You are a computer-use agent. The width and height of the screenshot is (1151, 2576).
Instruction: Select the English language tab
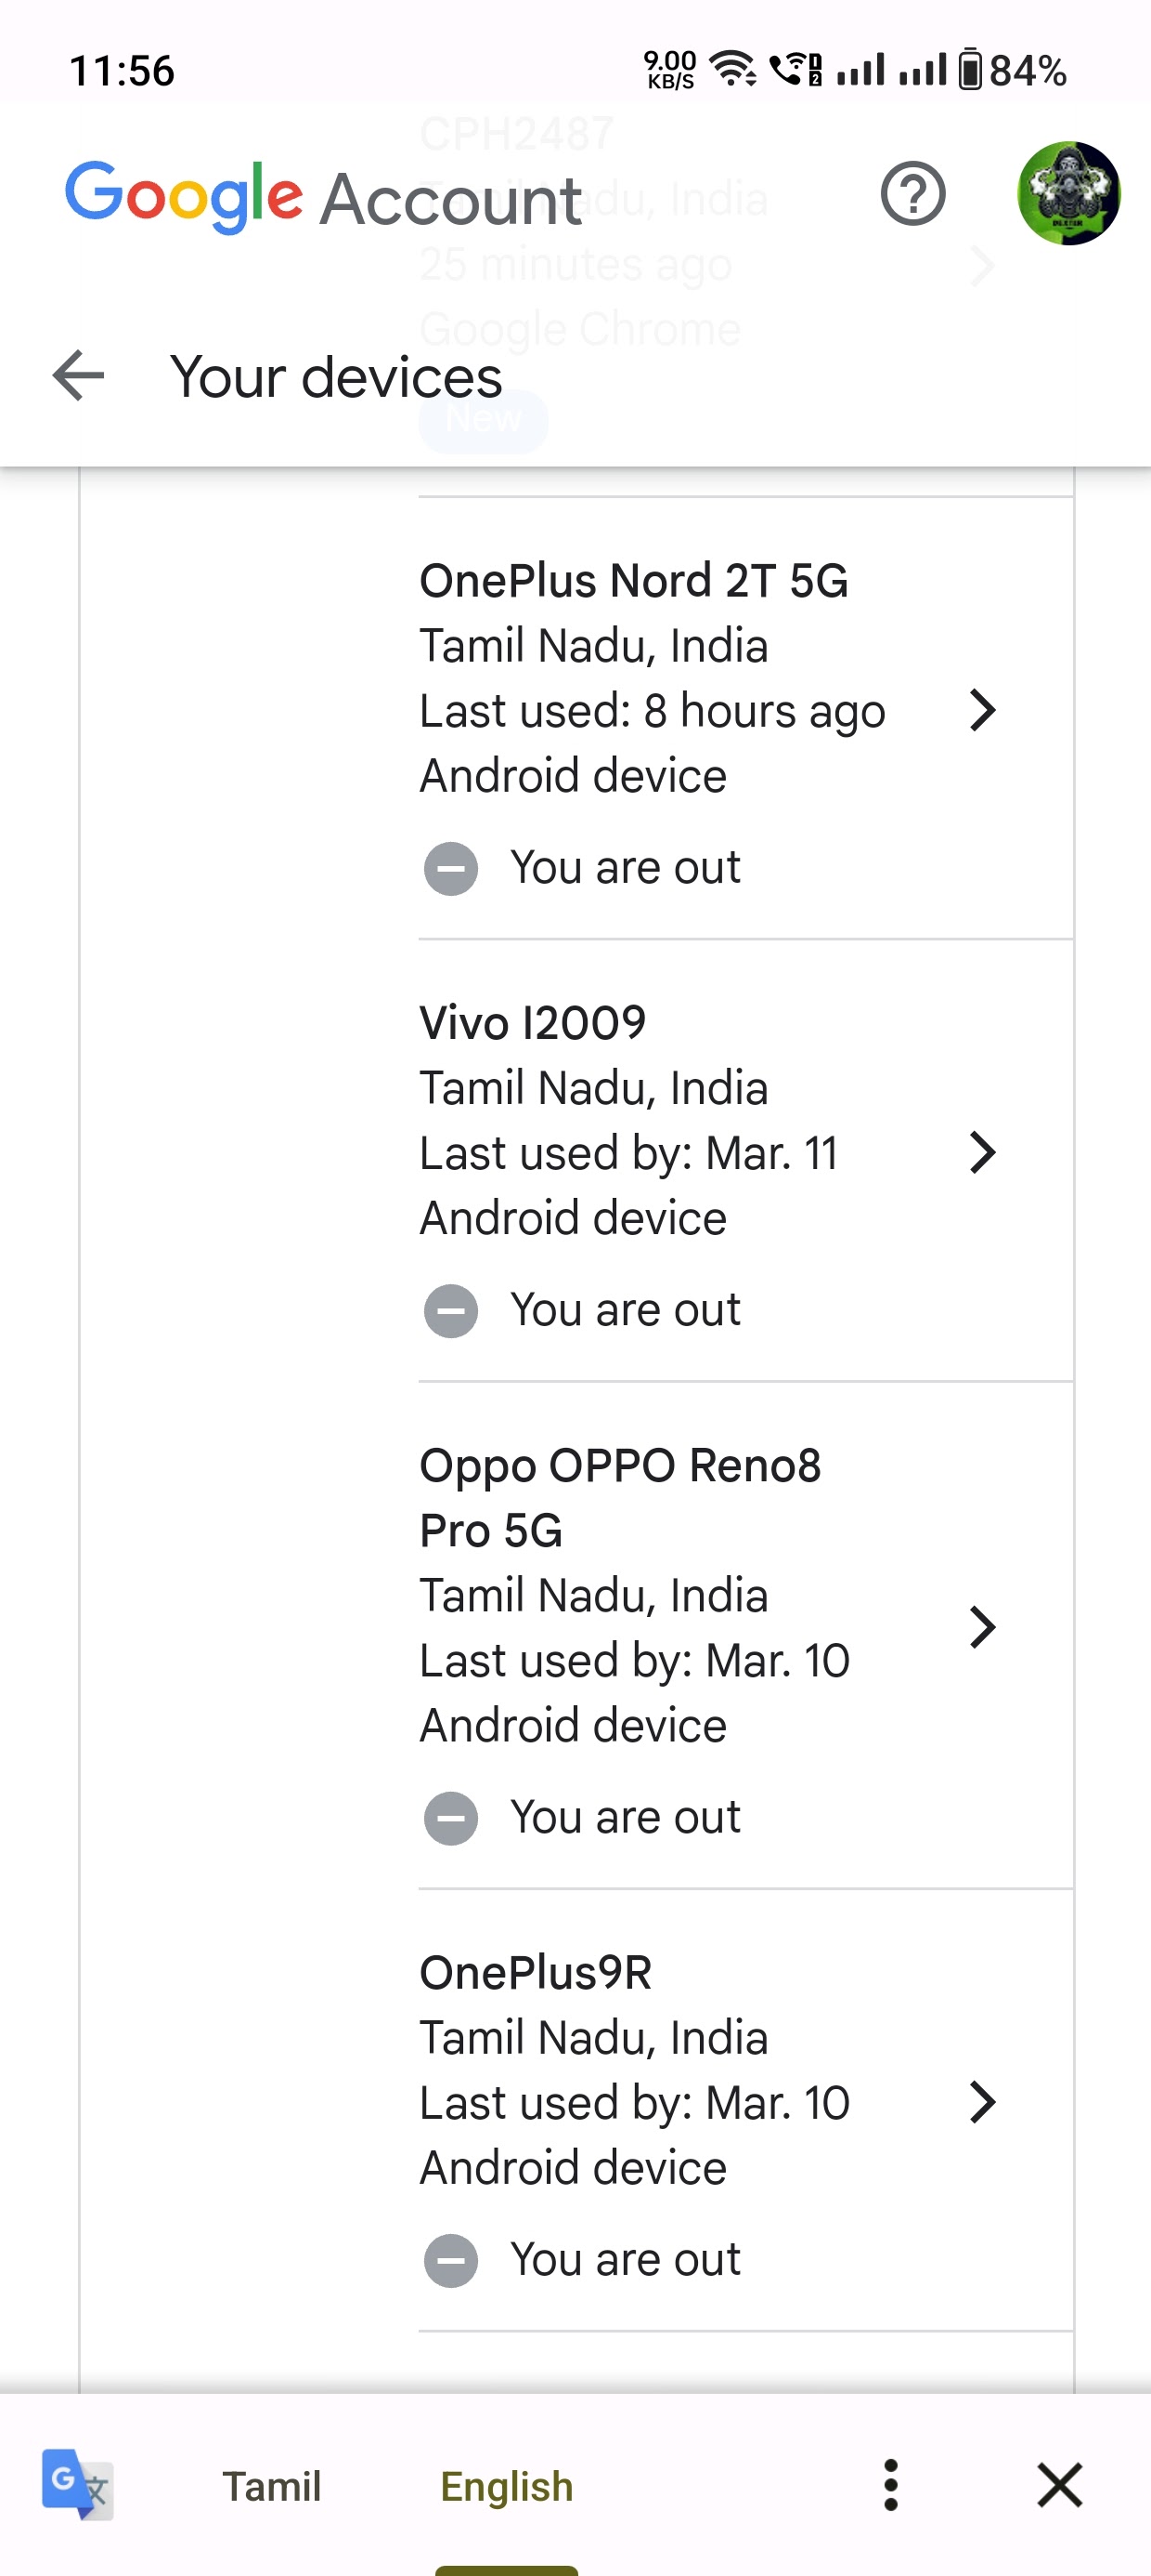coord(507,2486)
